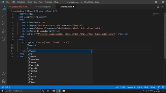The image size is (166, 93).
Task: Expand the body breadcrumb item
Action: click(39, 11)
